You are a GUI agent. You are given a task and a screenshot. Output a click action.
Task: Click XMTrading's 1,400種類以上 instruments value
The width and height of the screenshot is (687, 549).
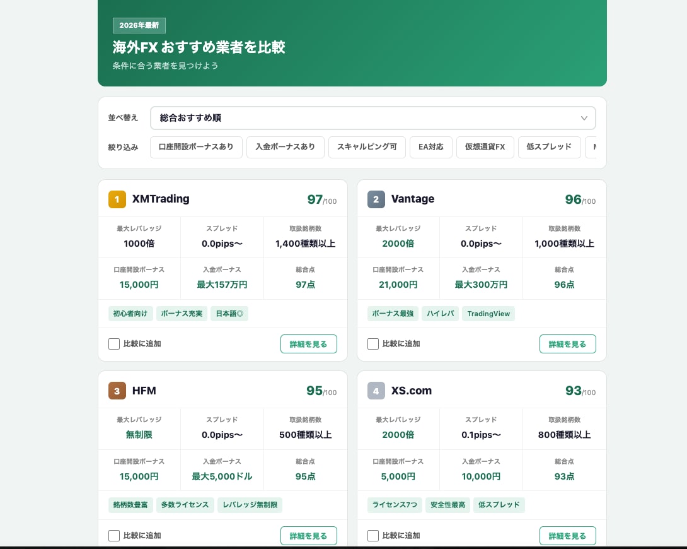coord(306,244)
